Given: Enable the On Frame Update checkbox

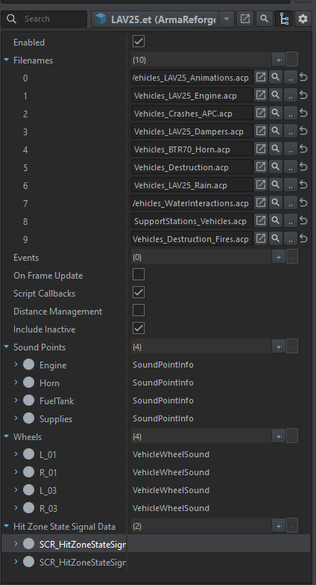Looking at the screenshot, I should click(x=139, y=275).
